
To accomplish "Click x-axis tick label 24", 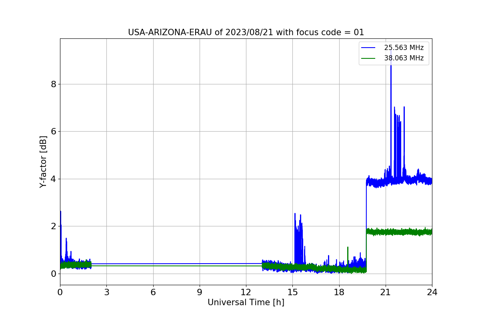I will [432, 292].
